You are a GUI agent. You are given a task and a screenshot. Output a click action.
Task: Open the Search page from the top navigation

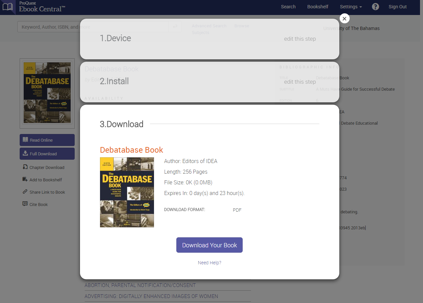(x=288, y=7)
